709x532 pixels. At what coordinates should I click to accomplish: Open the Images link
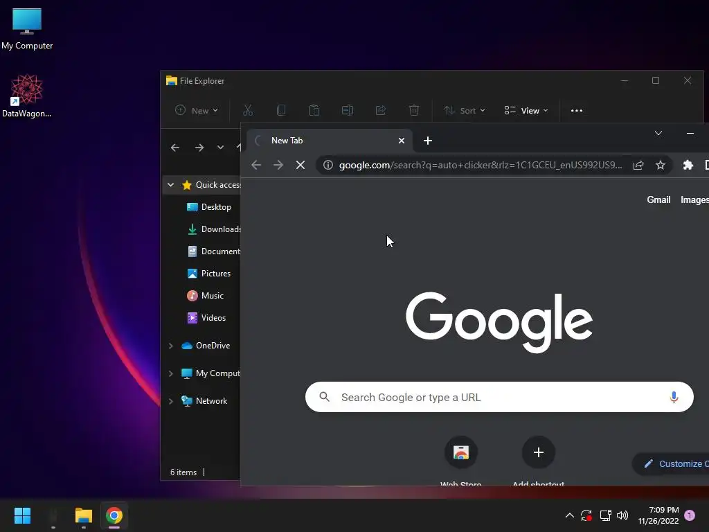[x=694, y=199]
